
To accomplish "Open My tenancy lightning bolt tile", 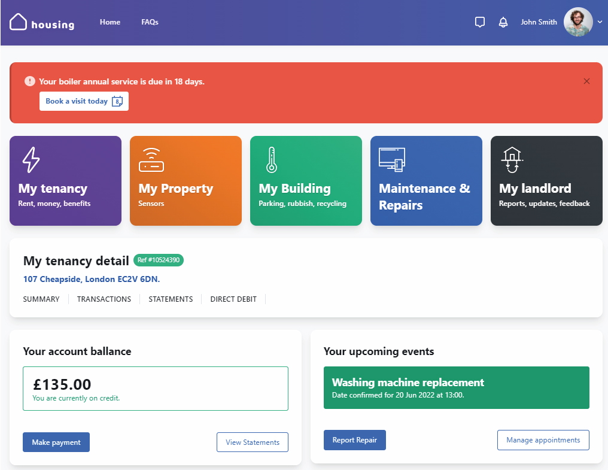I will click(x=65, y=181).
